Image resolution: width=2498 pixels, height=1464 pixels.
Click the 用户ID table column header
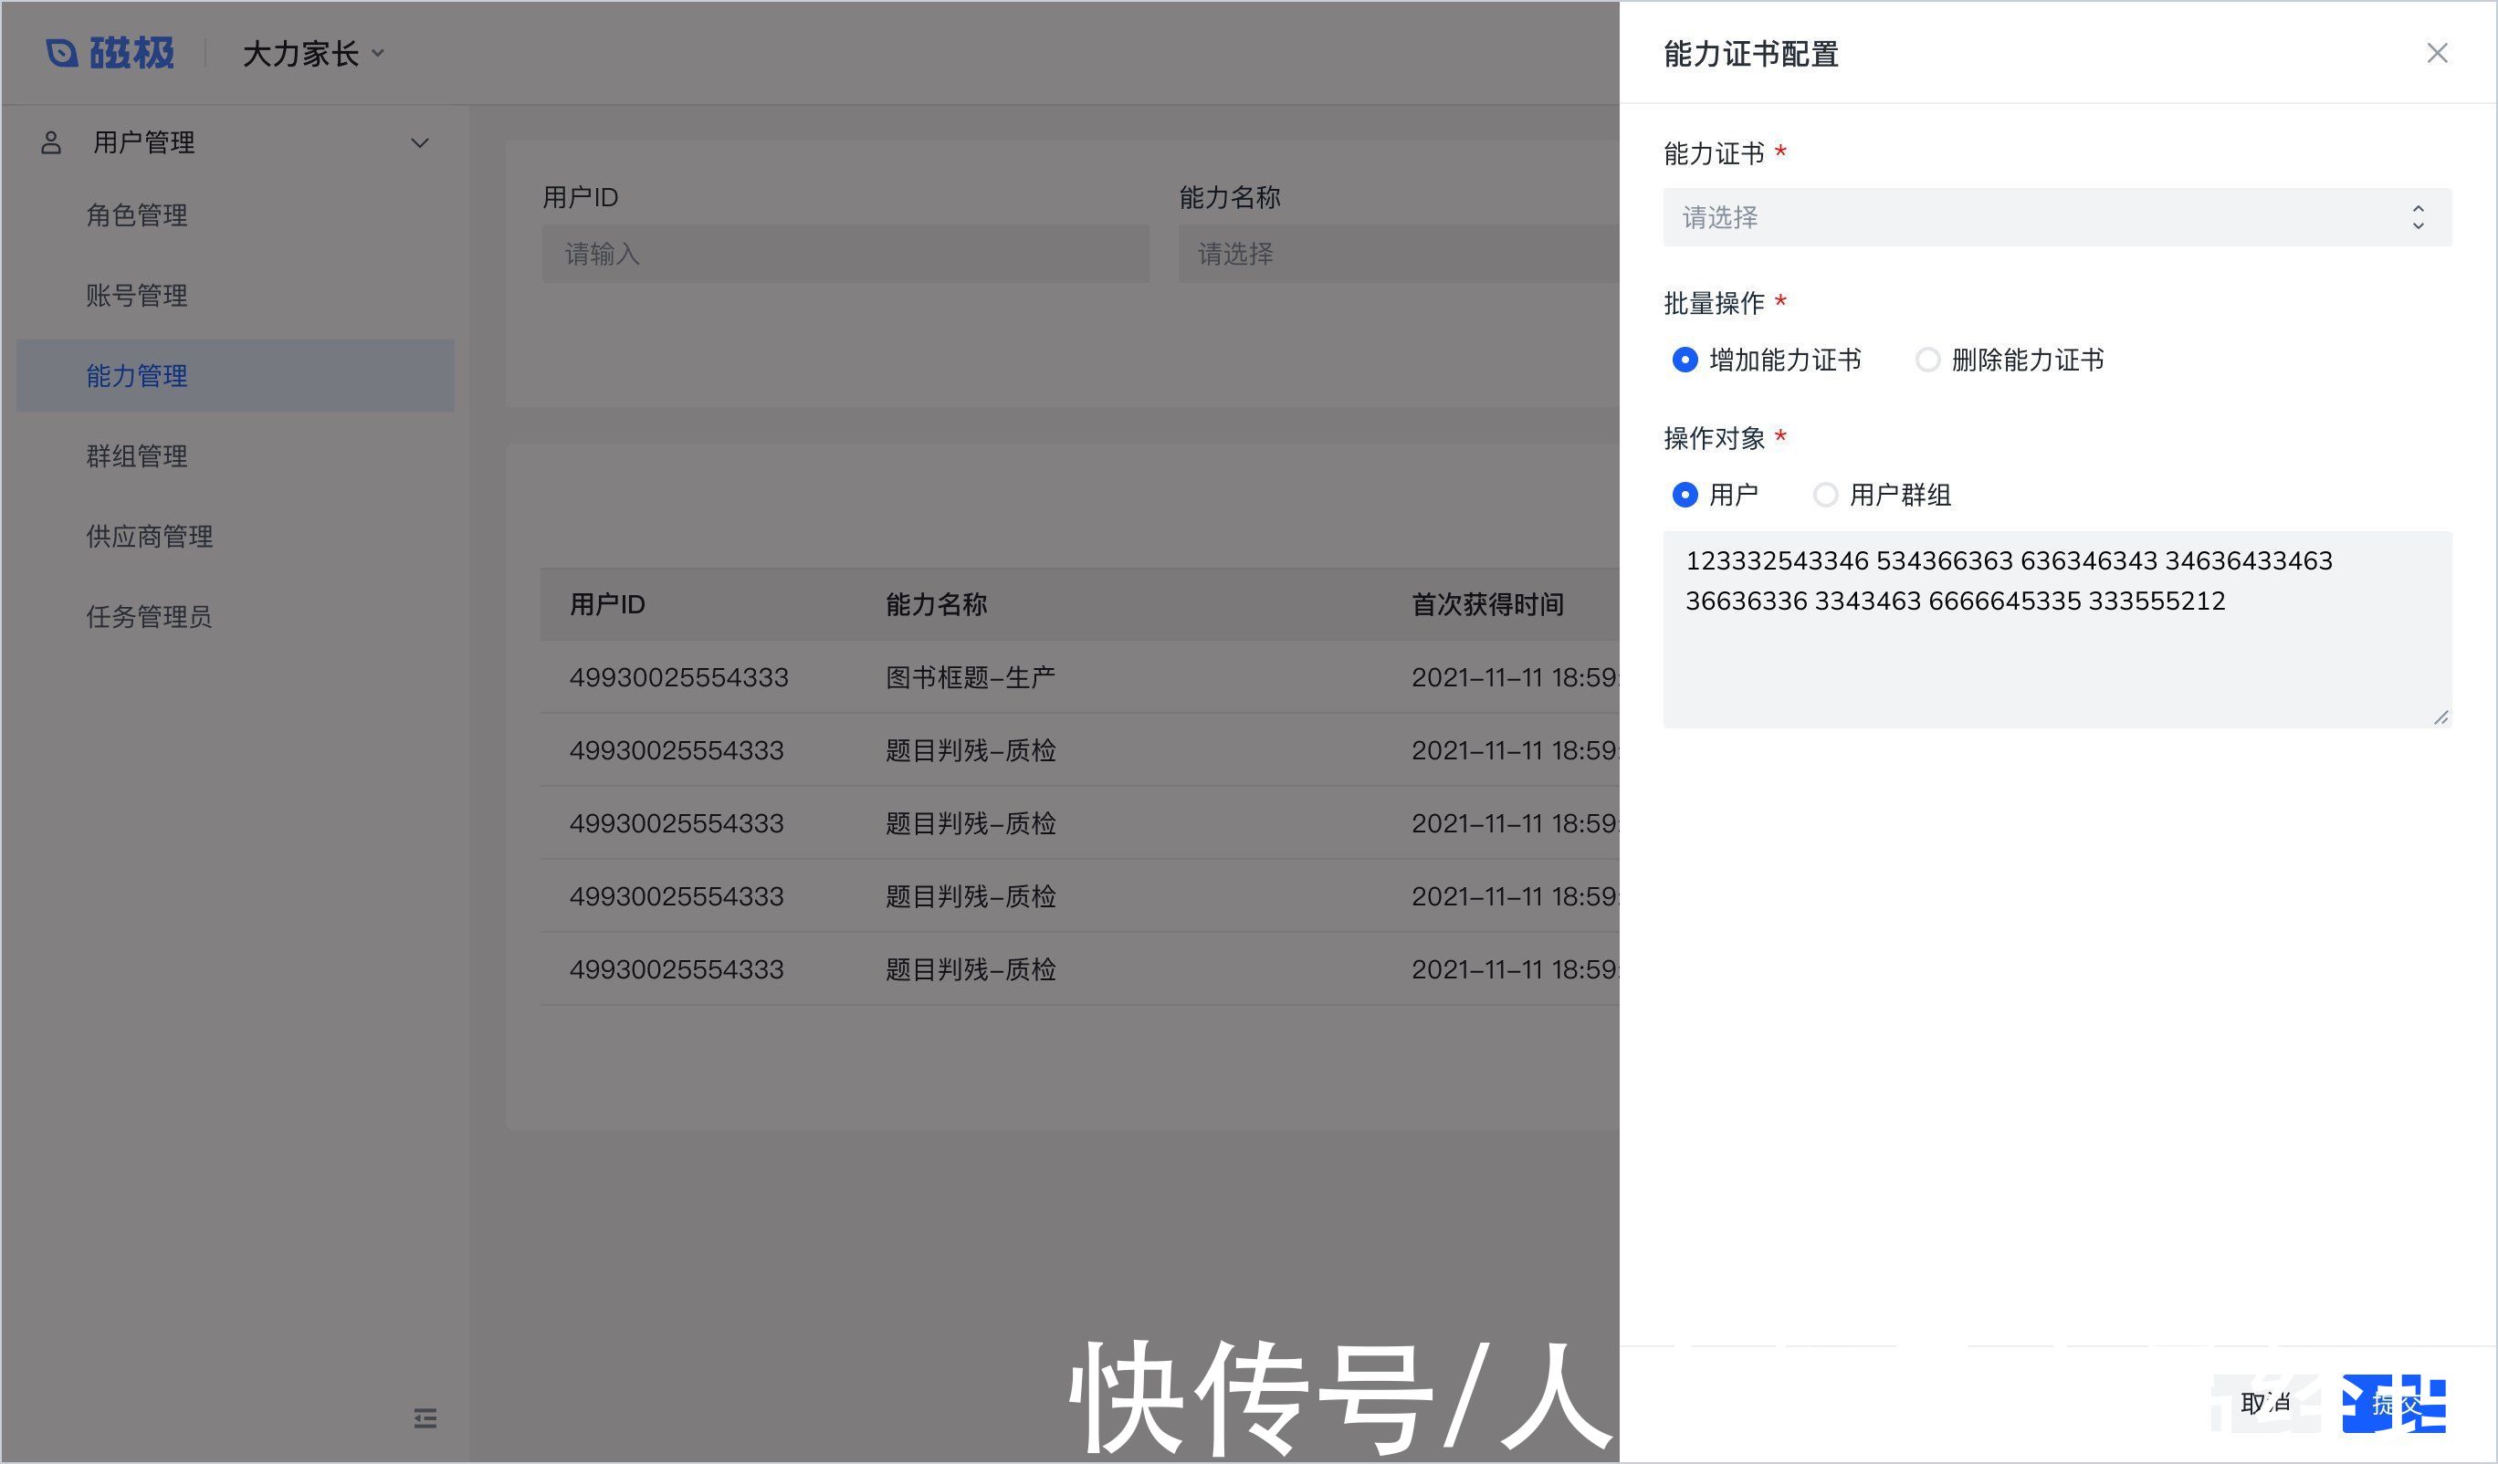[606, 604]
